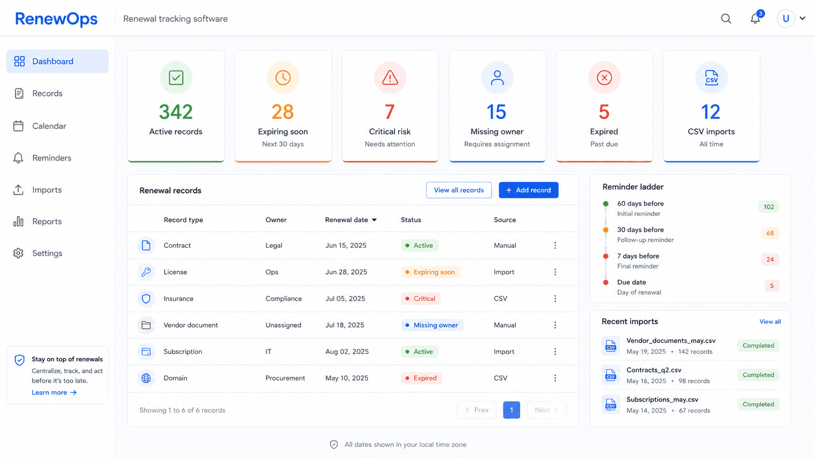
Task: Click the Critical status badge
Action: pyautogui.click(x=421, y=298)
